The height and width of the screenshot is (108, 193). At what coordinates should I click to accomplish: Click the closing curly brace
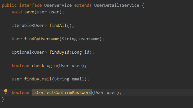coord(3,99)
